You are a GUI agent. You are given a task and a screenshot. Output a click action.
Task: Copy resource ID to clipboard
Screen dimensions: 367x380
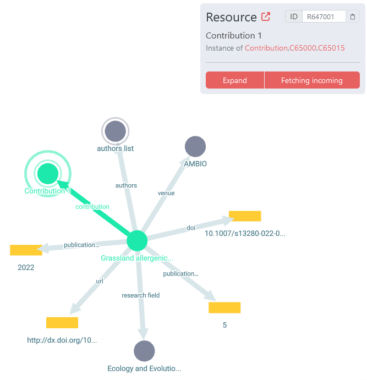click(353, 16)
